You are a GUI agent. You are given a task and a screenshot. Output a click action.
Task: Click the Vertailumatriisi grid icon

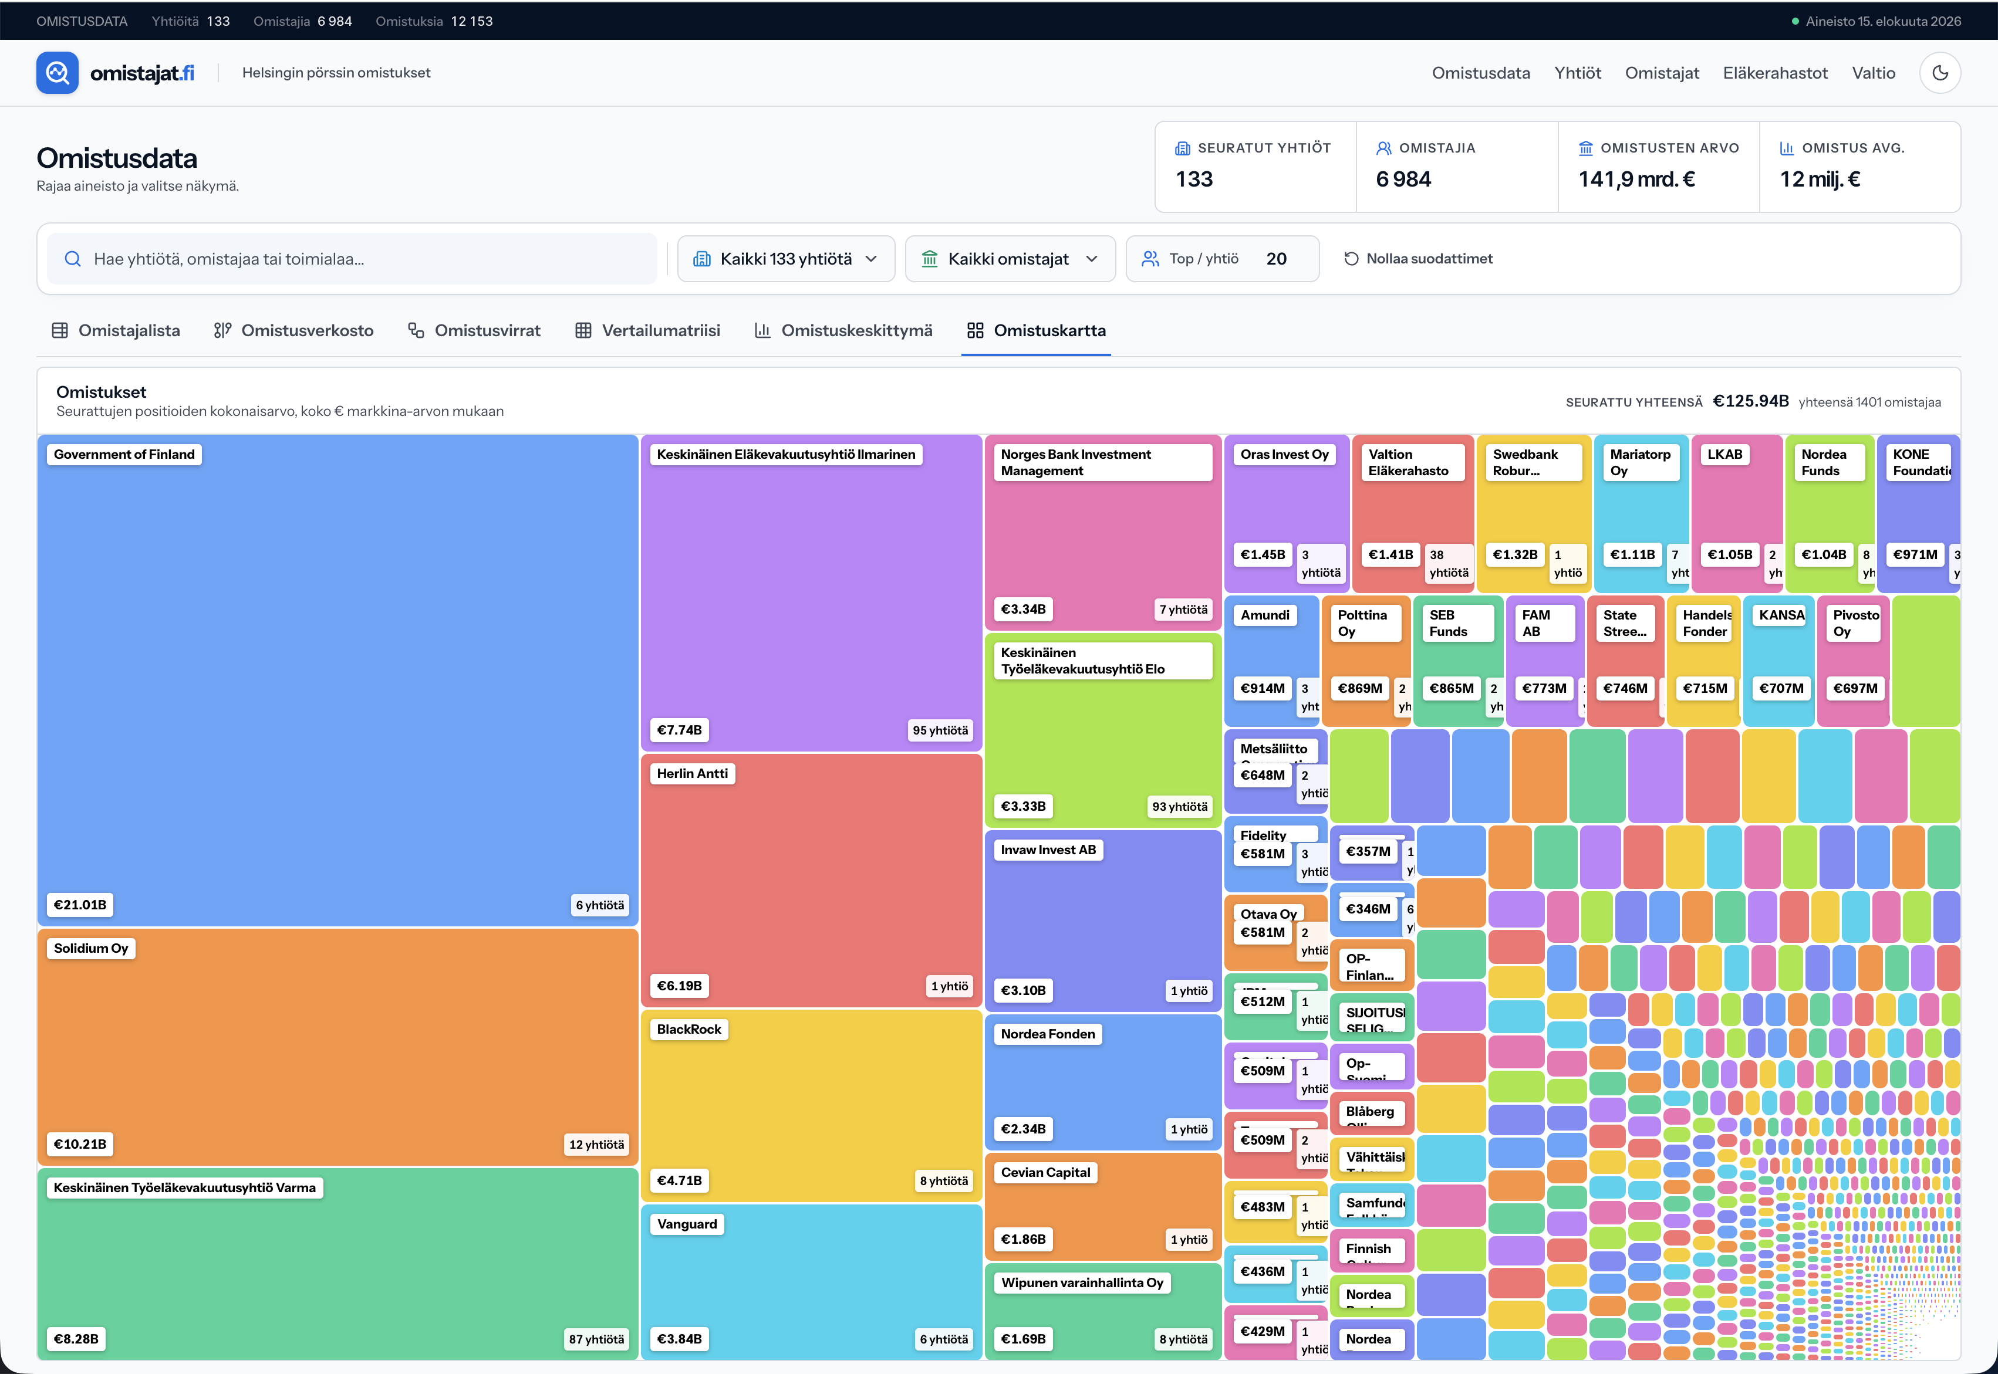pyautogui.click(x=583, y=330)
